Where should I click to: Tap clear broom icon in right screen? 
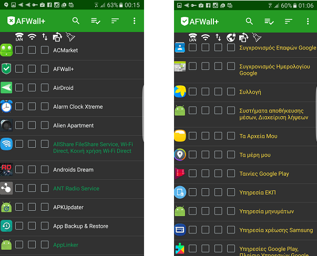point(257,37)
